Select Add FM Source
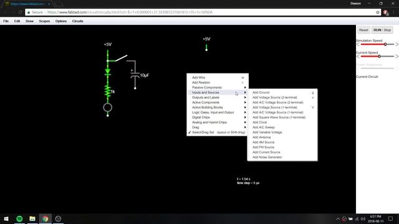 pos(282,147)
